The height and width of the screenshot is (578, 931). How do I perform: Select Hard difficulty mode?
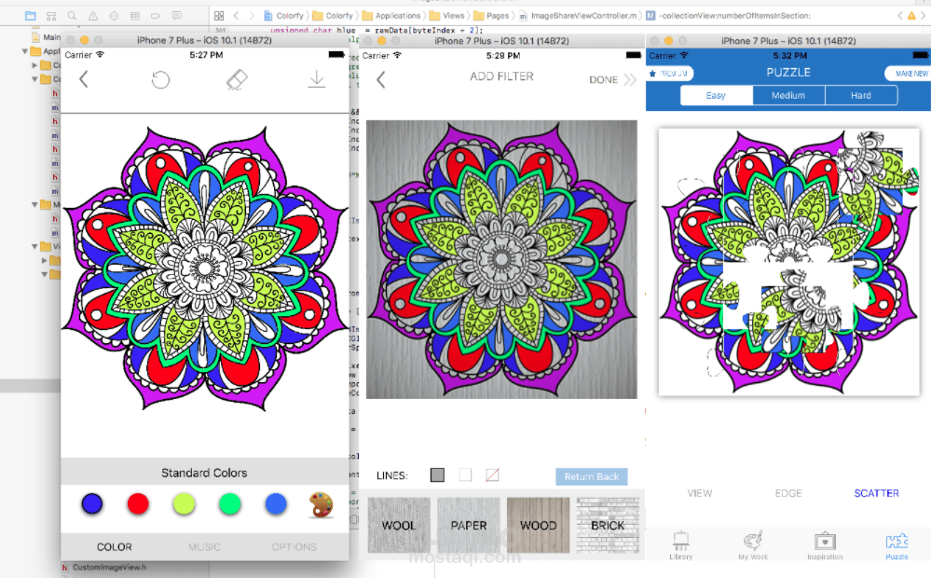[x=860, y=95]
